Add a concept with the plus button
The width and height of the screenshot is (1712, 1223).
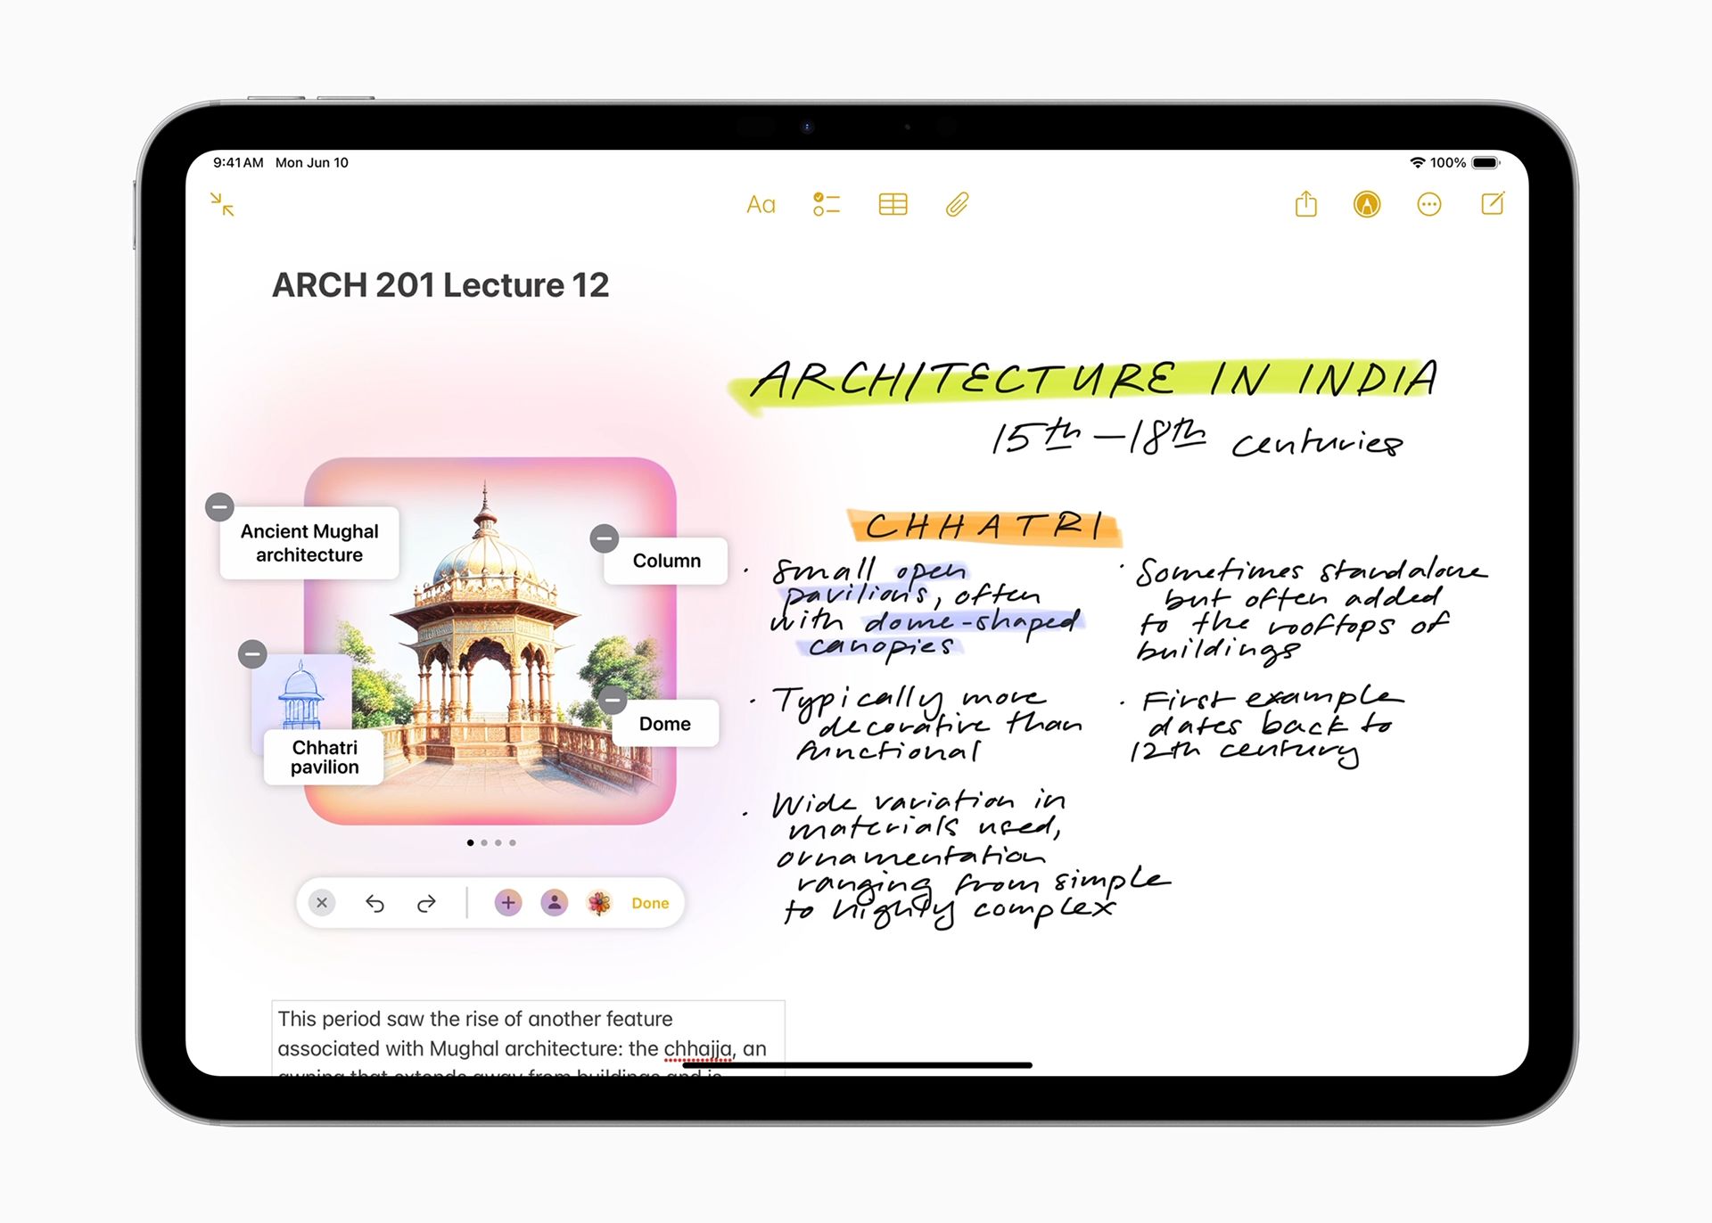[508, 903]
